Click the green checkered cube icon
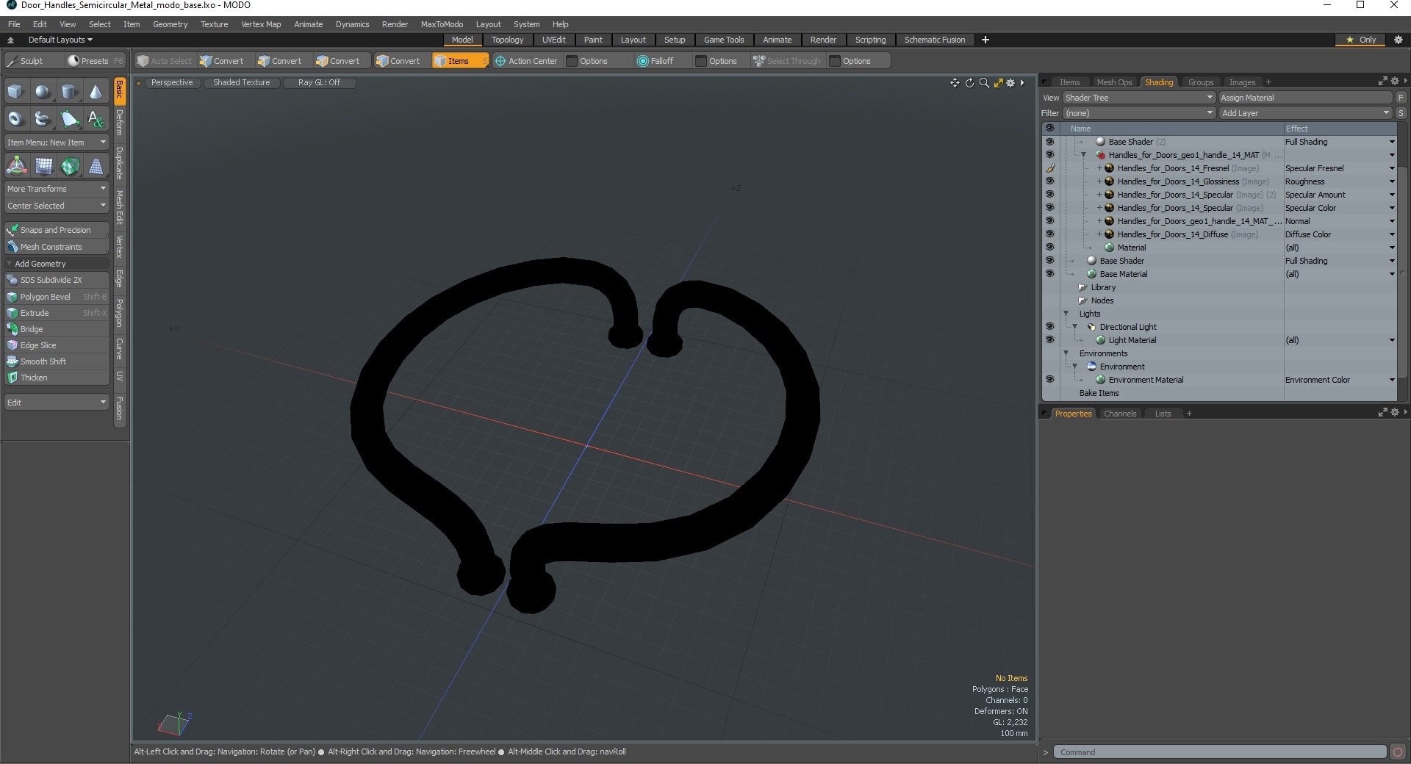The height and width of the screenshot is (764, 1411). pos(70,166)
